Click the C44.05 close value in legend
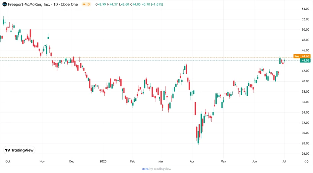 coord(136,4)
